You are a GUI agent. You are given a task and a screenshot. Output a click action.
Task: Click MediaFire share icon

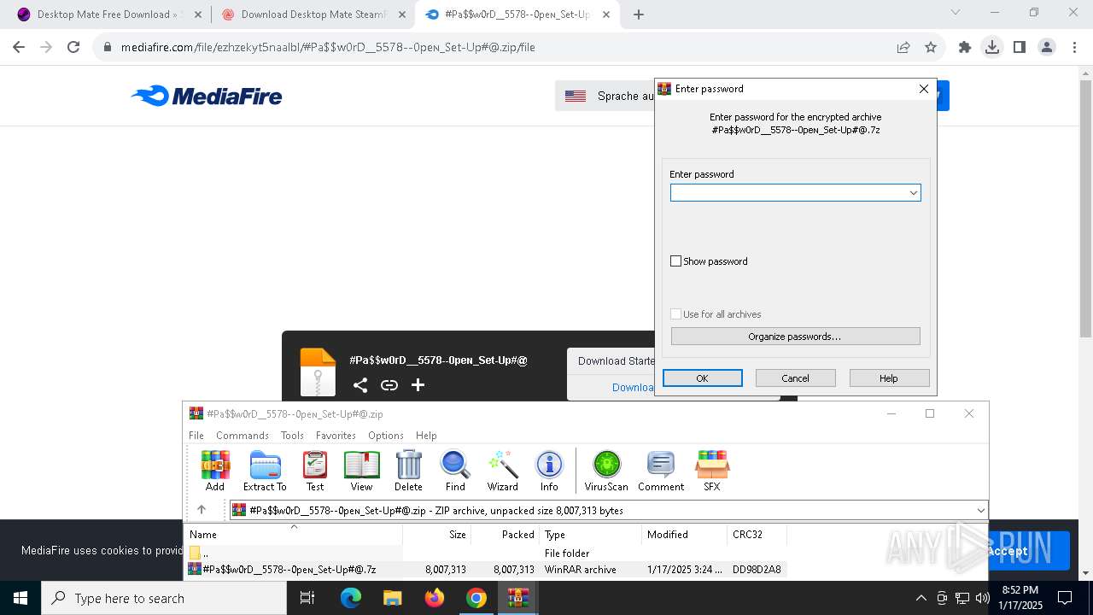click(360, 385)
